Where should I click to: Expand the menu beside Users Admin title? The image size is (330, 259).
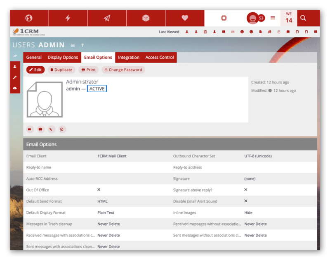73,45
